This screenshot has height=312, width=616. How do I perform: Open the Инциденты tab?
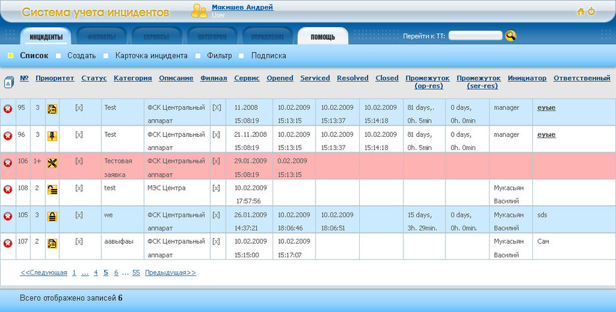tap(46, 36)
